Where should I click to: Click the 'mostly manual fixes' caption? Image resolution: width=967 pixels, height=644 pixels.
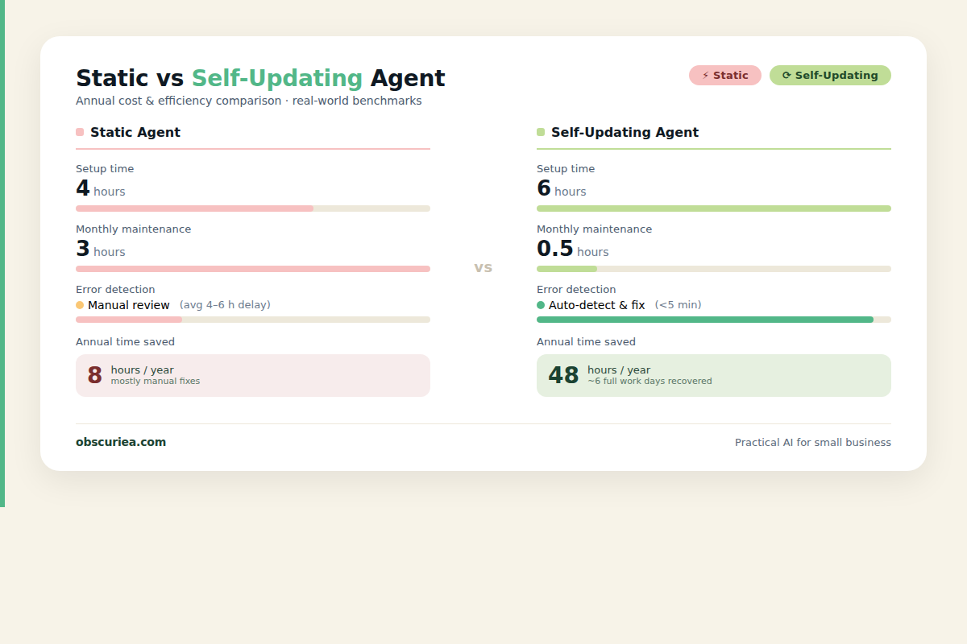tap(156, 382)
